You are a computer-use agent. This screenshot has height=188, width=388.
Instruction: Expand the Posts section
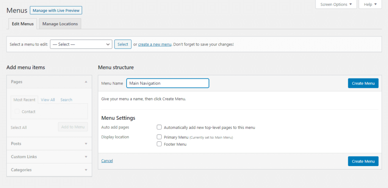86,144
